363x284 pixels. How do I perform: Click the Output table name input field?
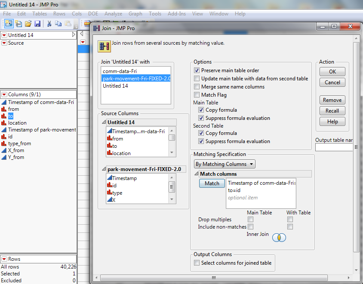tap(335, 147)
